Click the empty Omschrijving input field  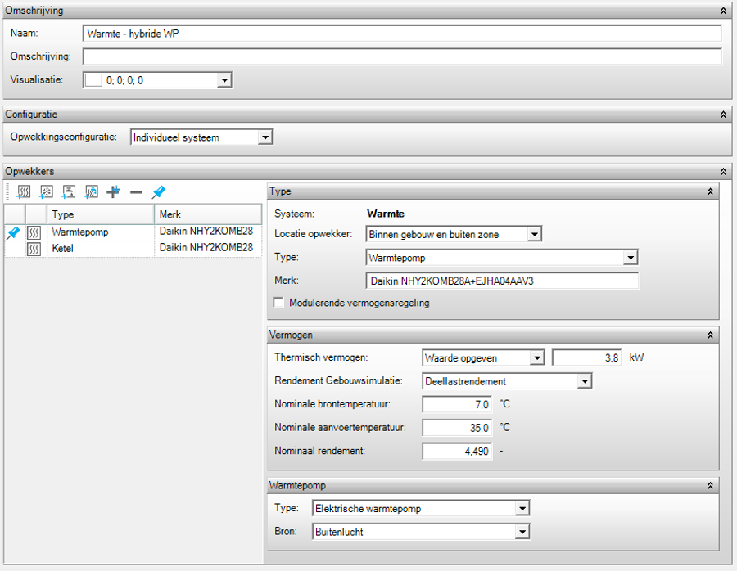pos(402,56)
